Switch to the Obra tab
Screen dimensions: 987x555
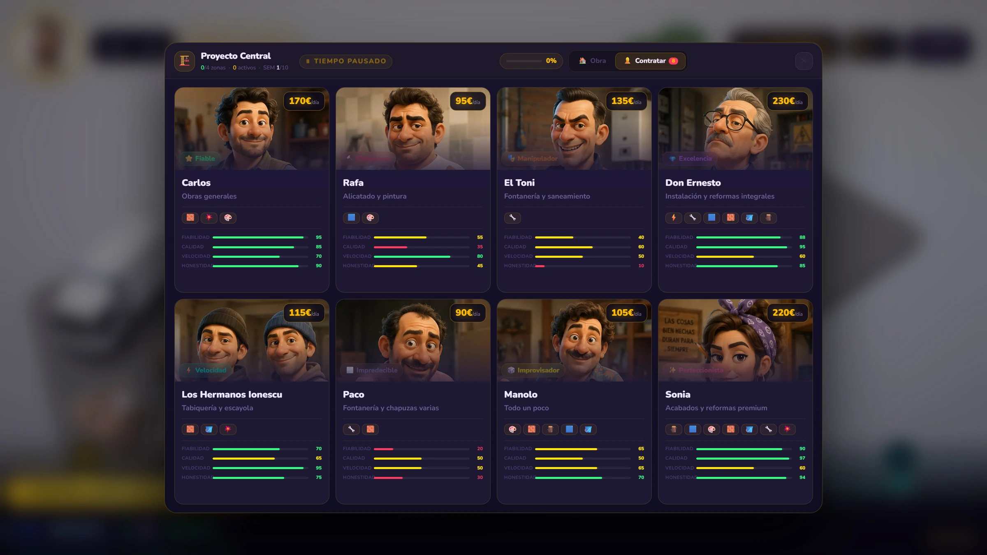point(592,61)
